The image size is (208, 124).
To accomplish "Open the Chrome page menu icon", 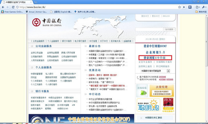I will tap(198, 7).
